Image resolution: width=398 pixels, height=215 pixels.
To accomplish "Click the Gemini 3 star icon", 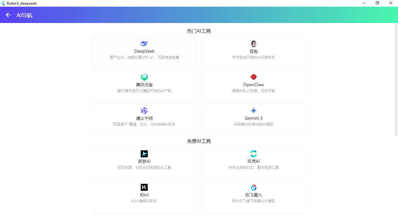I will pos(253,110).
